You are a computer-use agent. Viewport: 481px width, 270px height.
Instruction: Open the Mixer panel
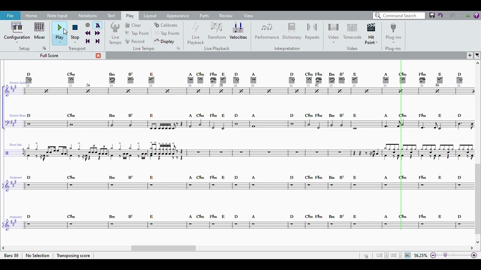click(39, 31)
